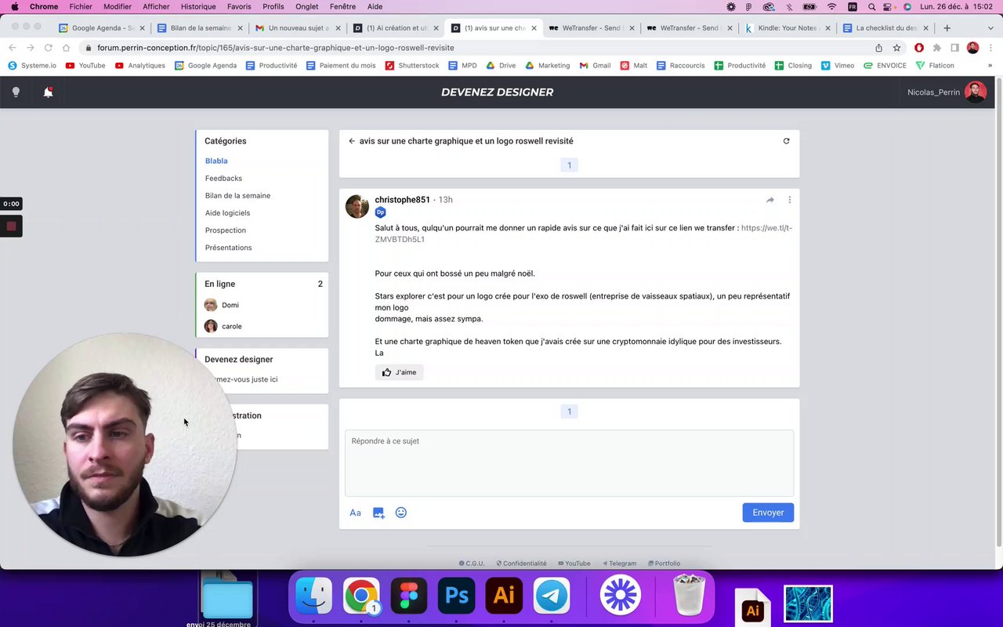The image size is (1003, 627).
Task: Open the Aa text formatting options
Action: 355,513
